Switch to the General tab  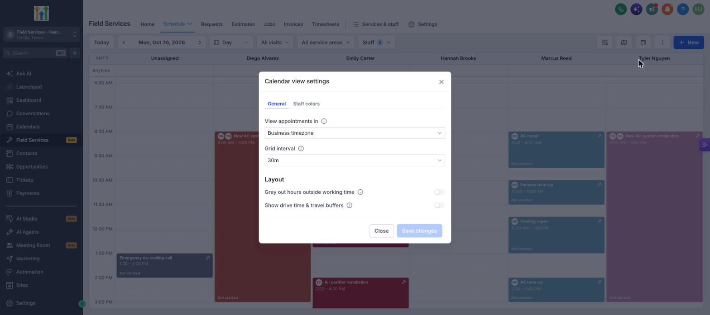pos(277,104)
